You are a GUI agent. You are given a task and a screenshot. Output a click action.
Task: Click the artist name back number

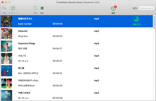(x=25, y=24)
